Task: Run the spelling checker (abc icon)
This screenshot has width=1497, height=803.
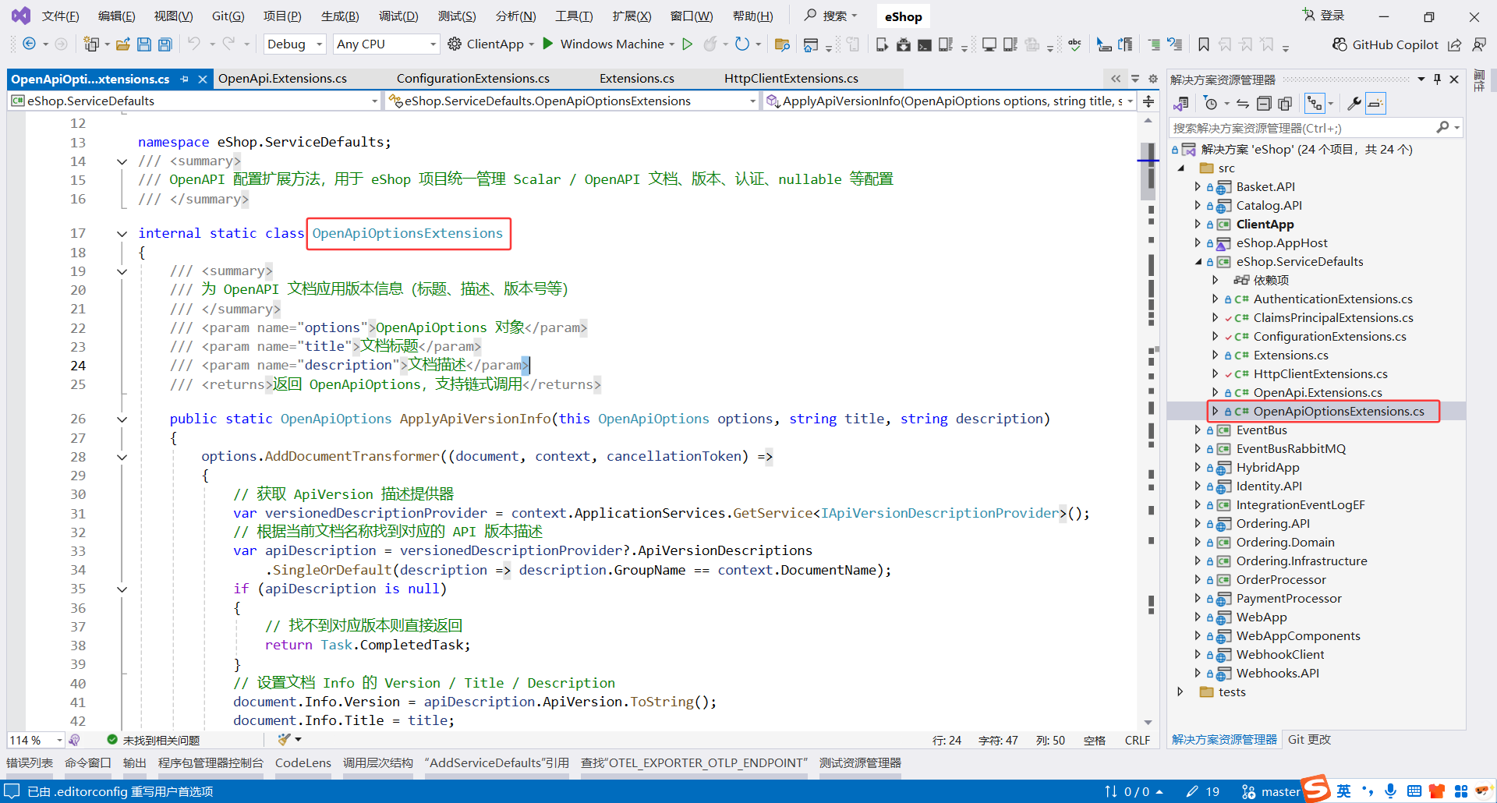Action: (x=1074, y=44)
